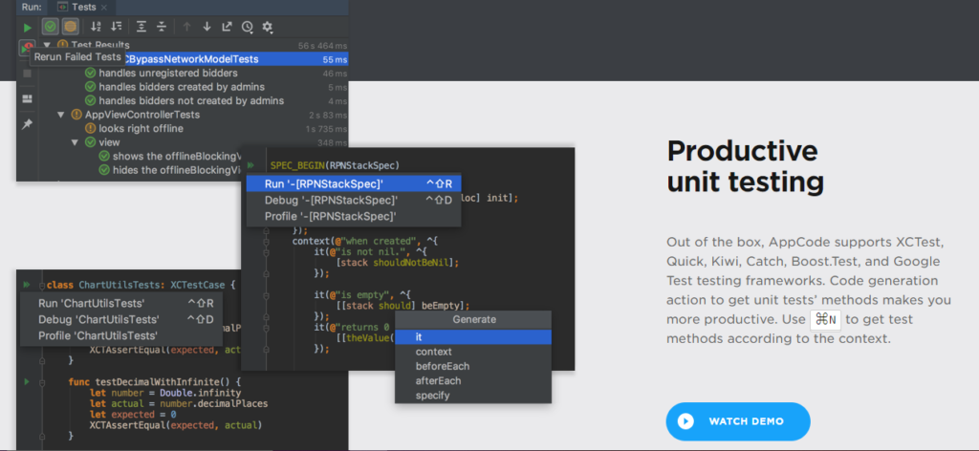Fold the it "is empty" code block

tap(267, 294)
